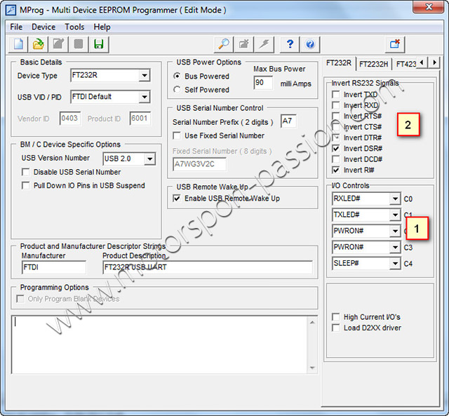Switch to the FT232R tab
Image resolution: width=449 pixels, height=416 pixels.
click(x=339, y=63)
